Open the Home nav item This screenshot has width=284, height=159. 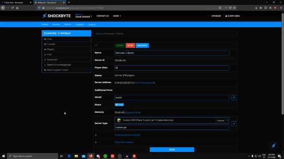[45, 24]
